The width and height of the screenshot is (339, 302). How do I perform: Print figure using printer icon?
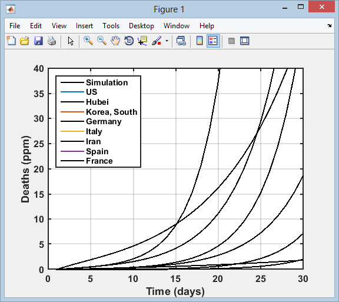(x=52, y=41)
